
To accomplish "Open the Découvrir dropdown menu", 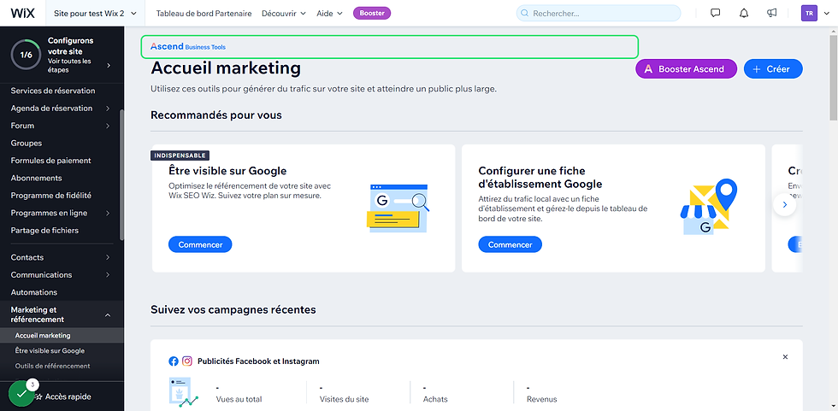I will click(x=284, y=14).
